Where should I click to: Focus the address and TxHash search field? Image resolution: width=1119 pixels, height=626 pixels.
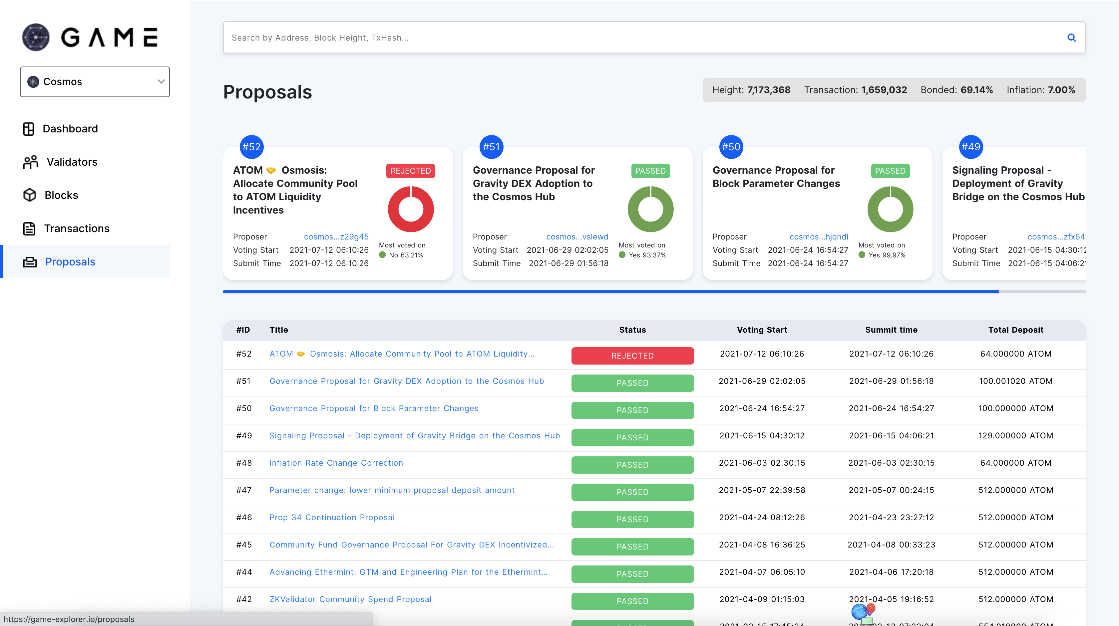tap(608, 38)
